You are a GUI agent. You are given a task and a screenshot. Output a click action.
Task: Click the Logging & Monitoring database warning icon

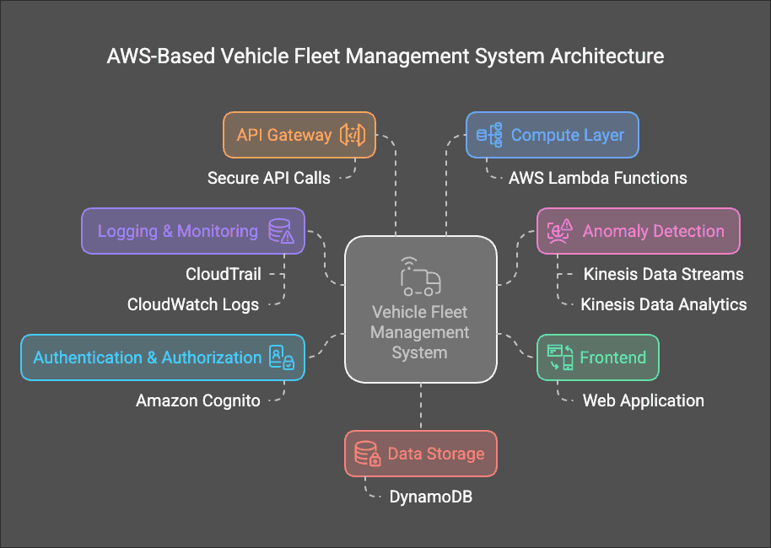[x=281, y=231]
